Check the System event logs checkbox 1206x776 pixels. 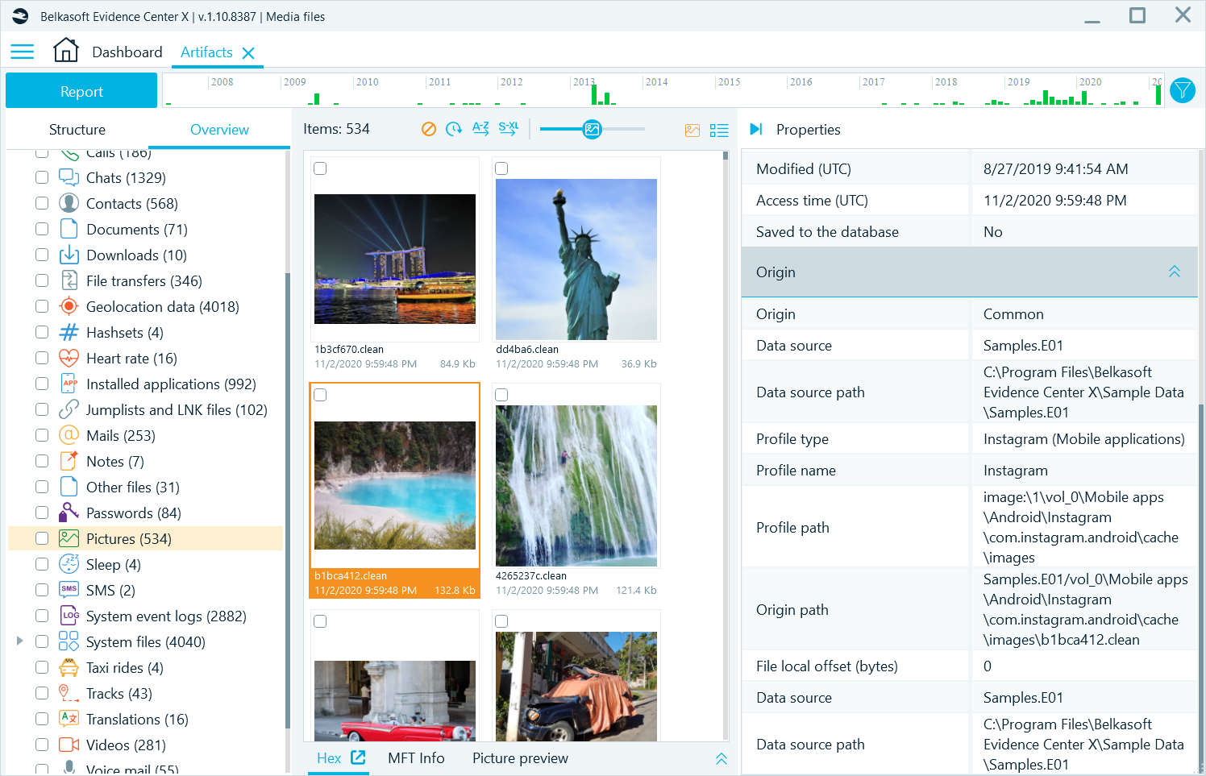pyautogui.click(x=42, y=616)
